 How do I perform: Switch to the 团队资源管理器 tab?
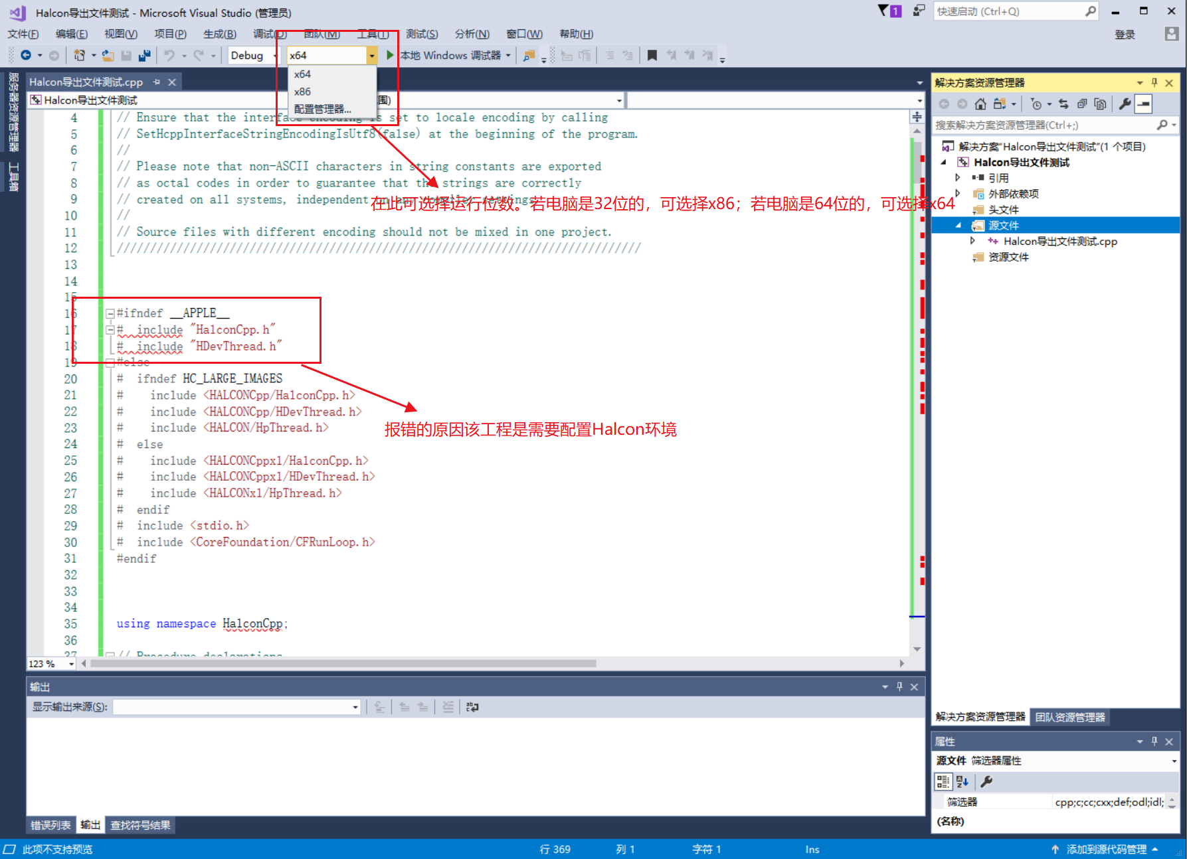(x=1070, y=717)
